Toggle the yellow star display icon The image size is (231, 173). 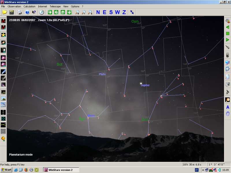[3, 35]
